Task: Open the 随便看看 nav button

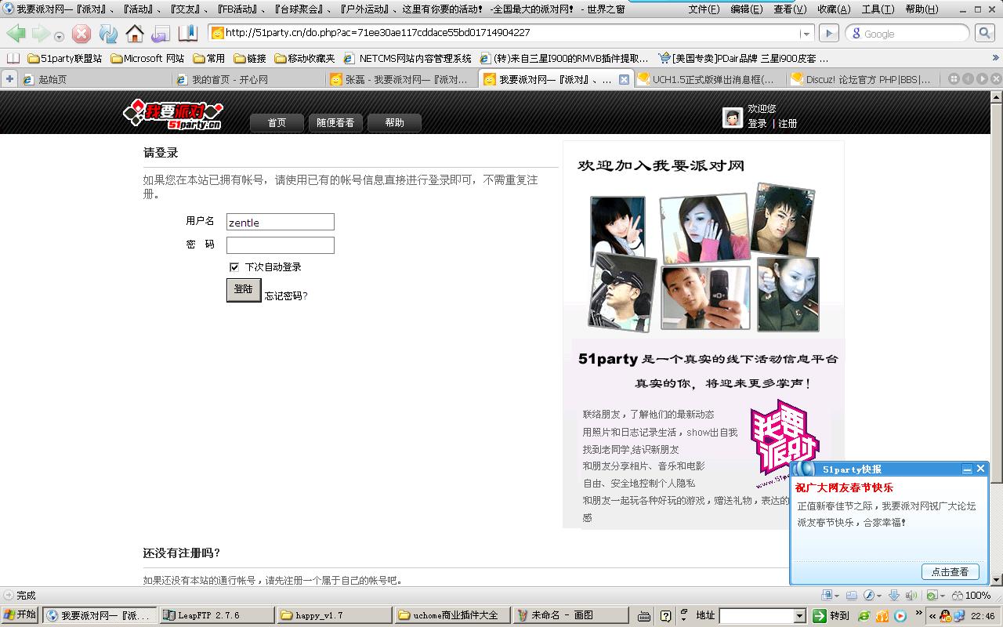Action: [x=335, y=123]
